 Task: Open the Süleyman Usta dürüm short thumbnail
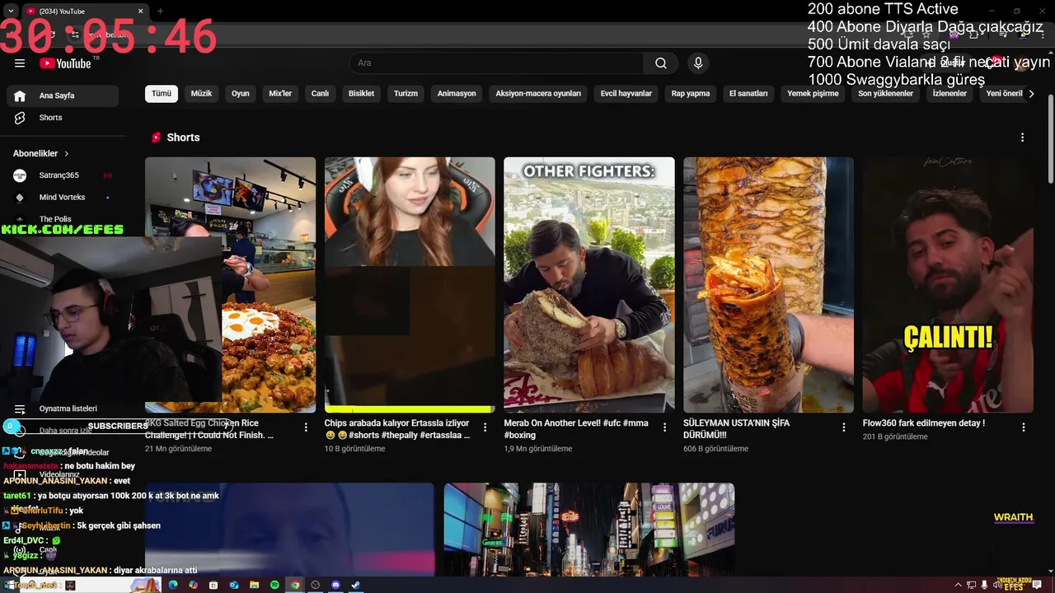[768, 285]
